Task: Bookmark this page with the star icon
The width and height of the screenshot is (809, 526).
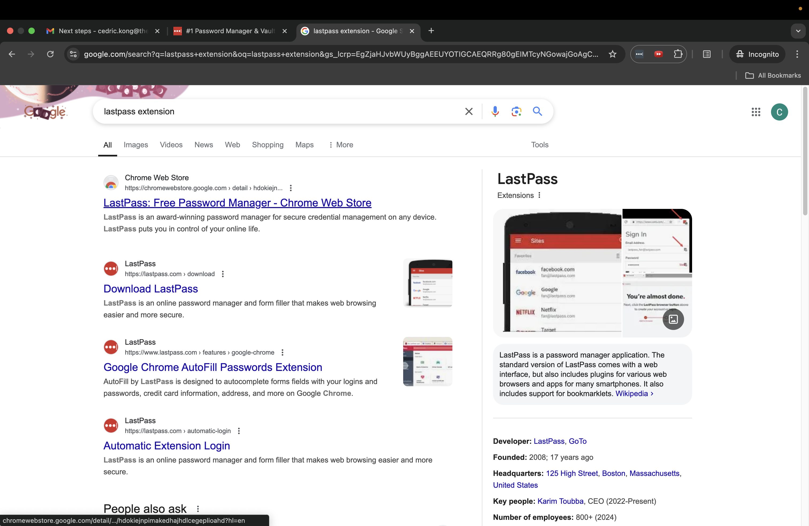Action: [x=613, y=54]
